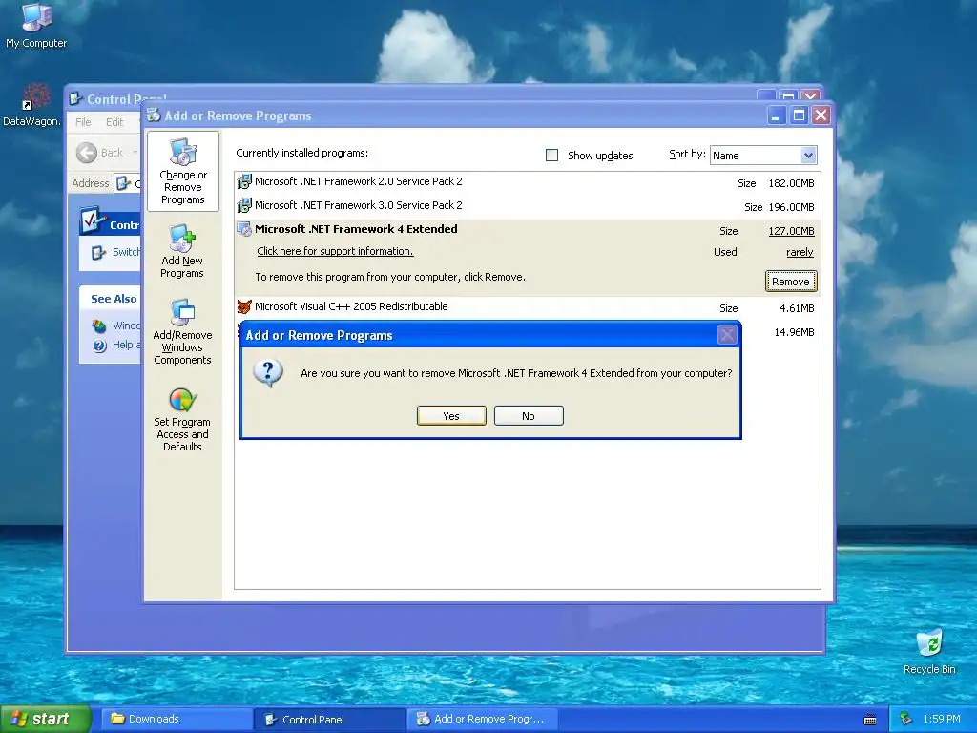Switch to Downloads taskbar button
The width and height of the screenshot is (977, 733).
tap(176, 720)
